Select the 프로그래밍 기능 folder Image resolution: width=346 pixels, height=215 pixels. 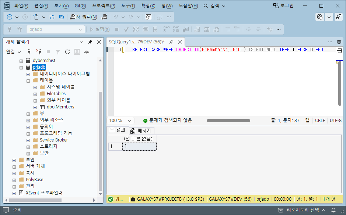[x=56, y=133]
